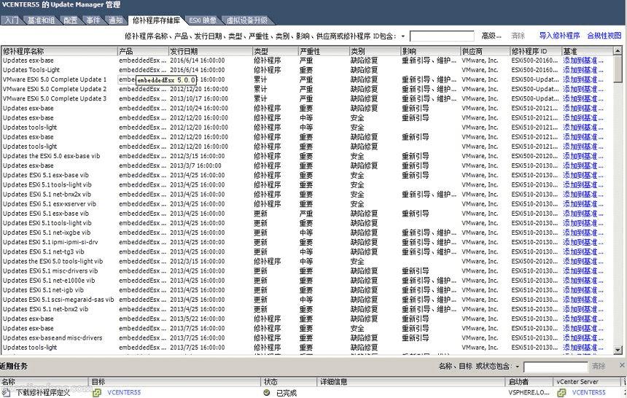Sort by the 类型 column header

276,51
